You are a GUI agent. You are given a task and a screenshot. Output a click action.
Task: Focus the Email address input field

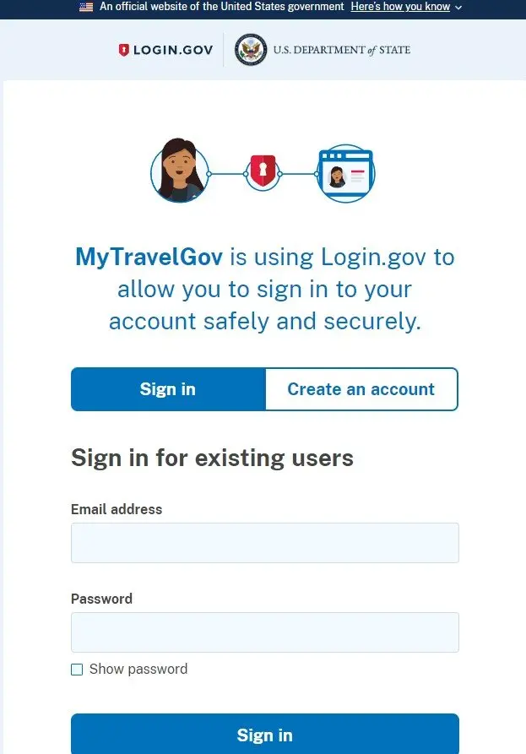[x=265, y=543]
